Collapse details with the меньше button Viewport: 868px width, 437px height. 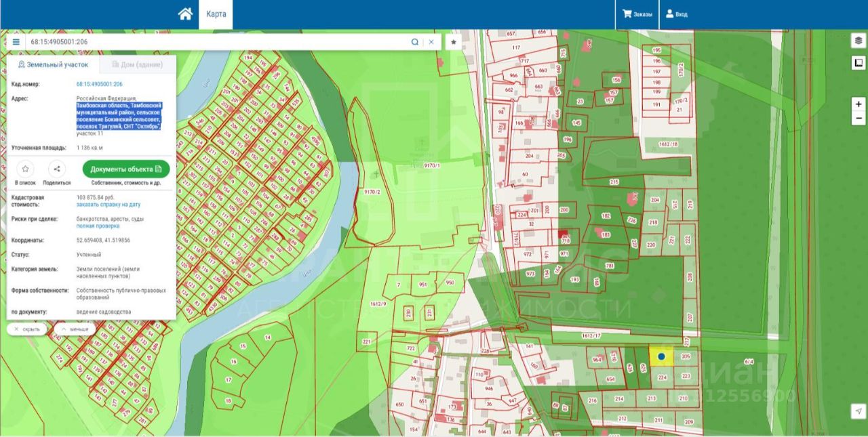(x=75, y=329)
